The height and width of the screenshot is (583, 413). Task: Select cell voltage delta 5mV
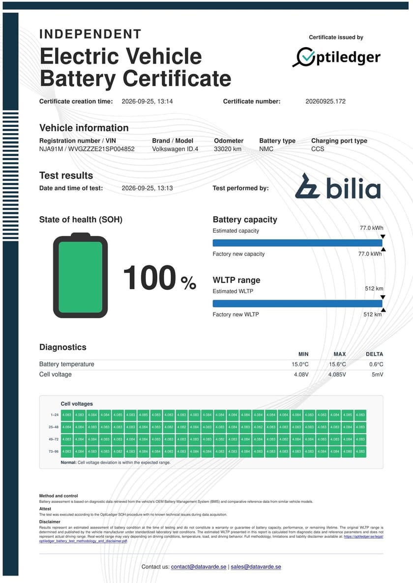377,374
